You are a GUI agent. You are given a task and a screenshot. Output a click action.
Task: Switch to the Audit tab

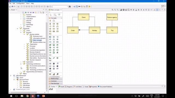(61, 87)
